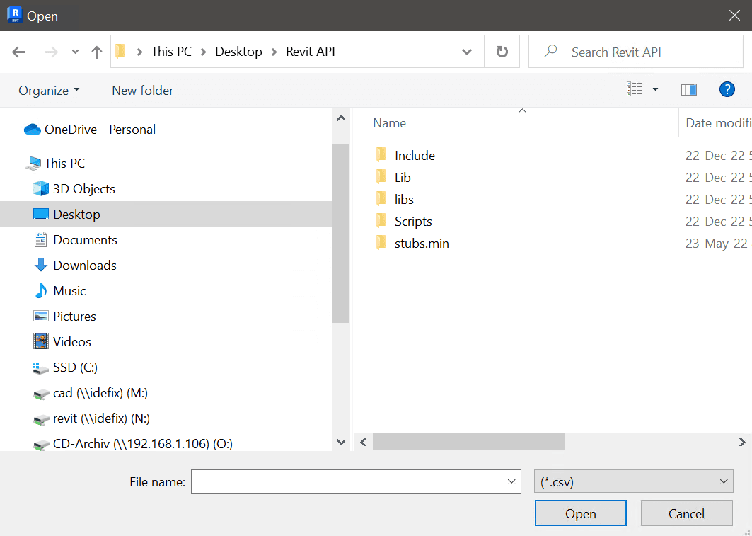Select the libs folder

coord(404,199)
